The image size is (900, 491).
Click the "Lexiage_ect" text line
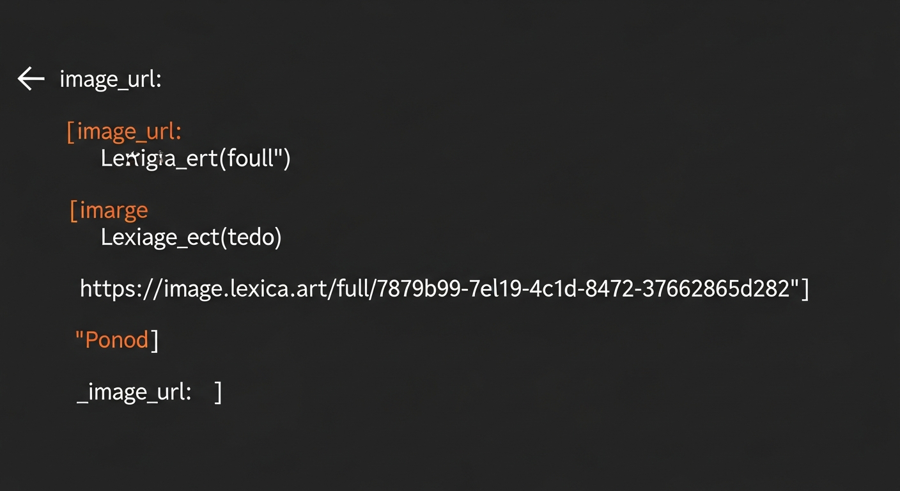(x=160, y=237)
